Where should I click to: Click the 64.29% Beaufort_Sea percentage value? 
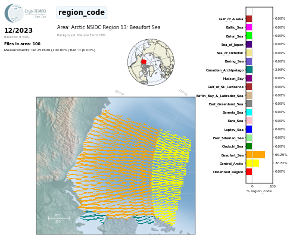pyautogui.click(x=281, y=155)
